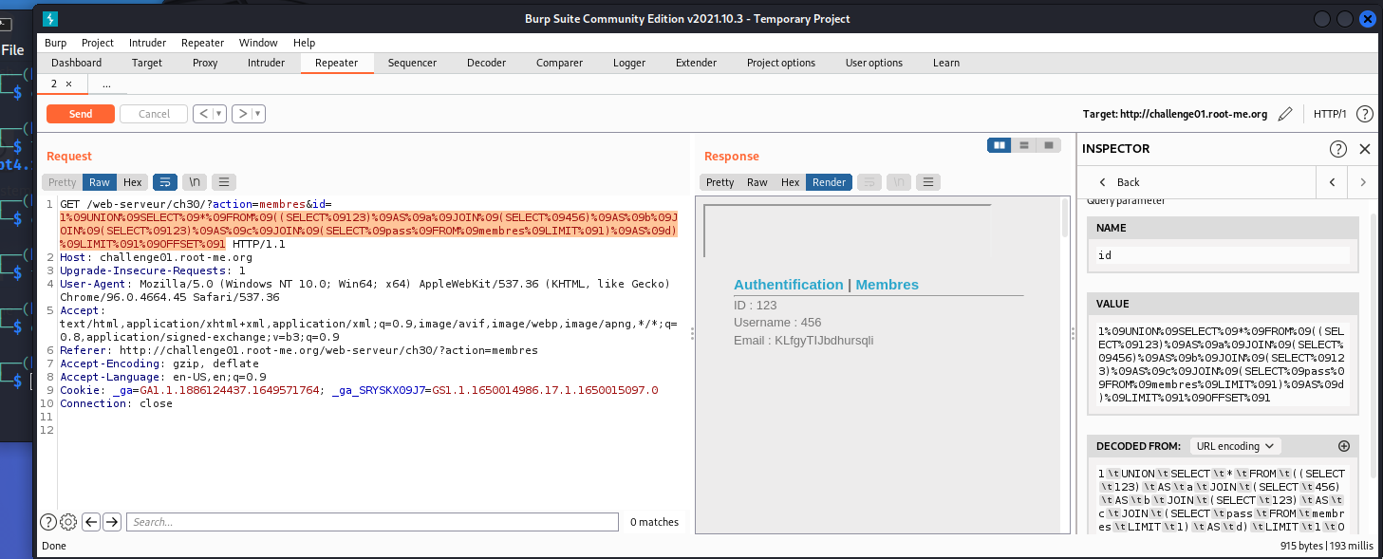The height and width of the screenshot is (559, 1383).
Task: Open the Help menu
Action: tap(304, 43)
